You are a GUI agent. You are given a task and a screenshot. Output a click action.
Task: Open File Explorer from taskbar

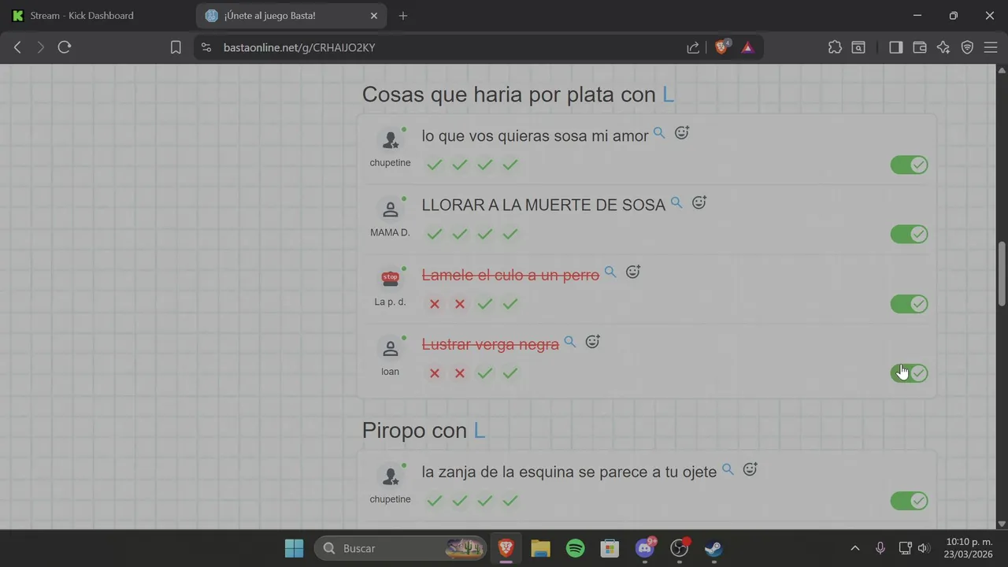(540, 548)
